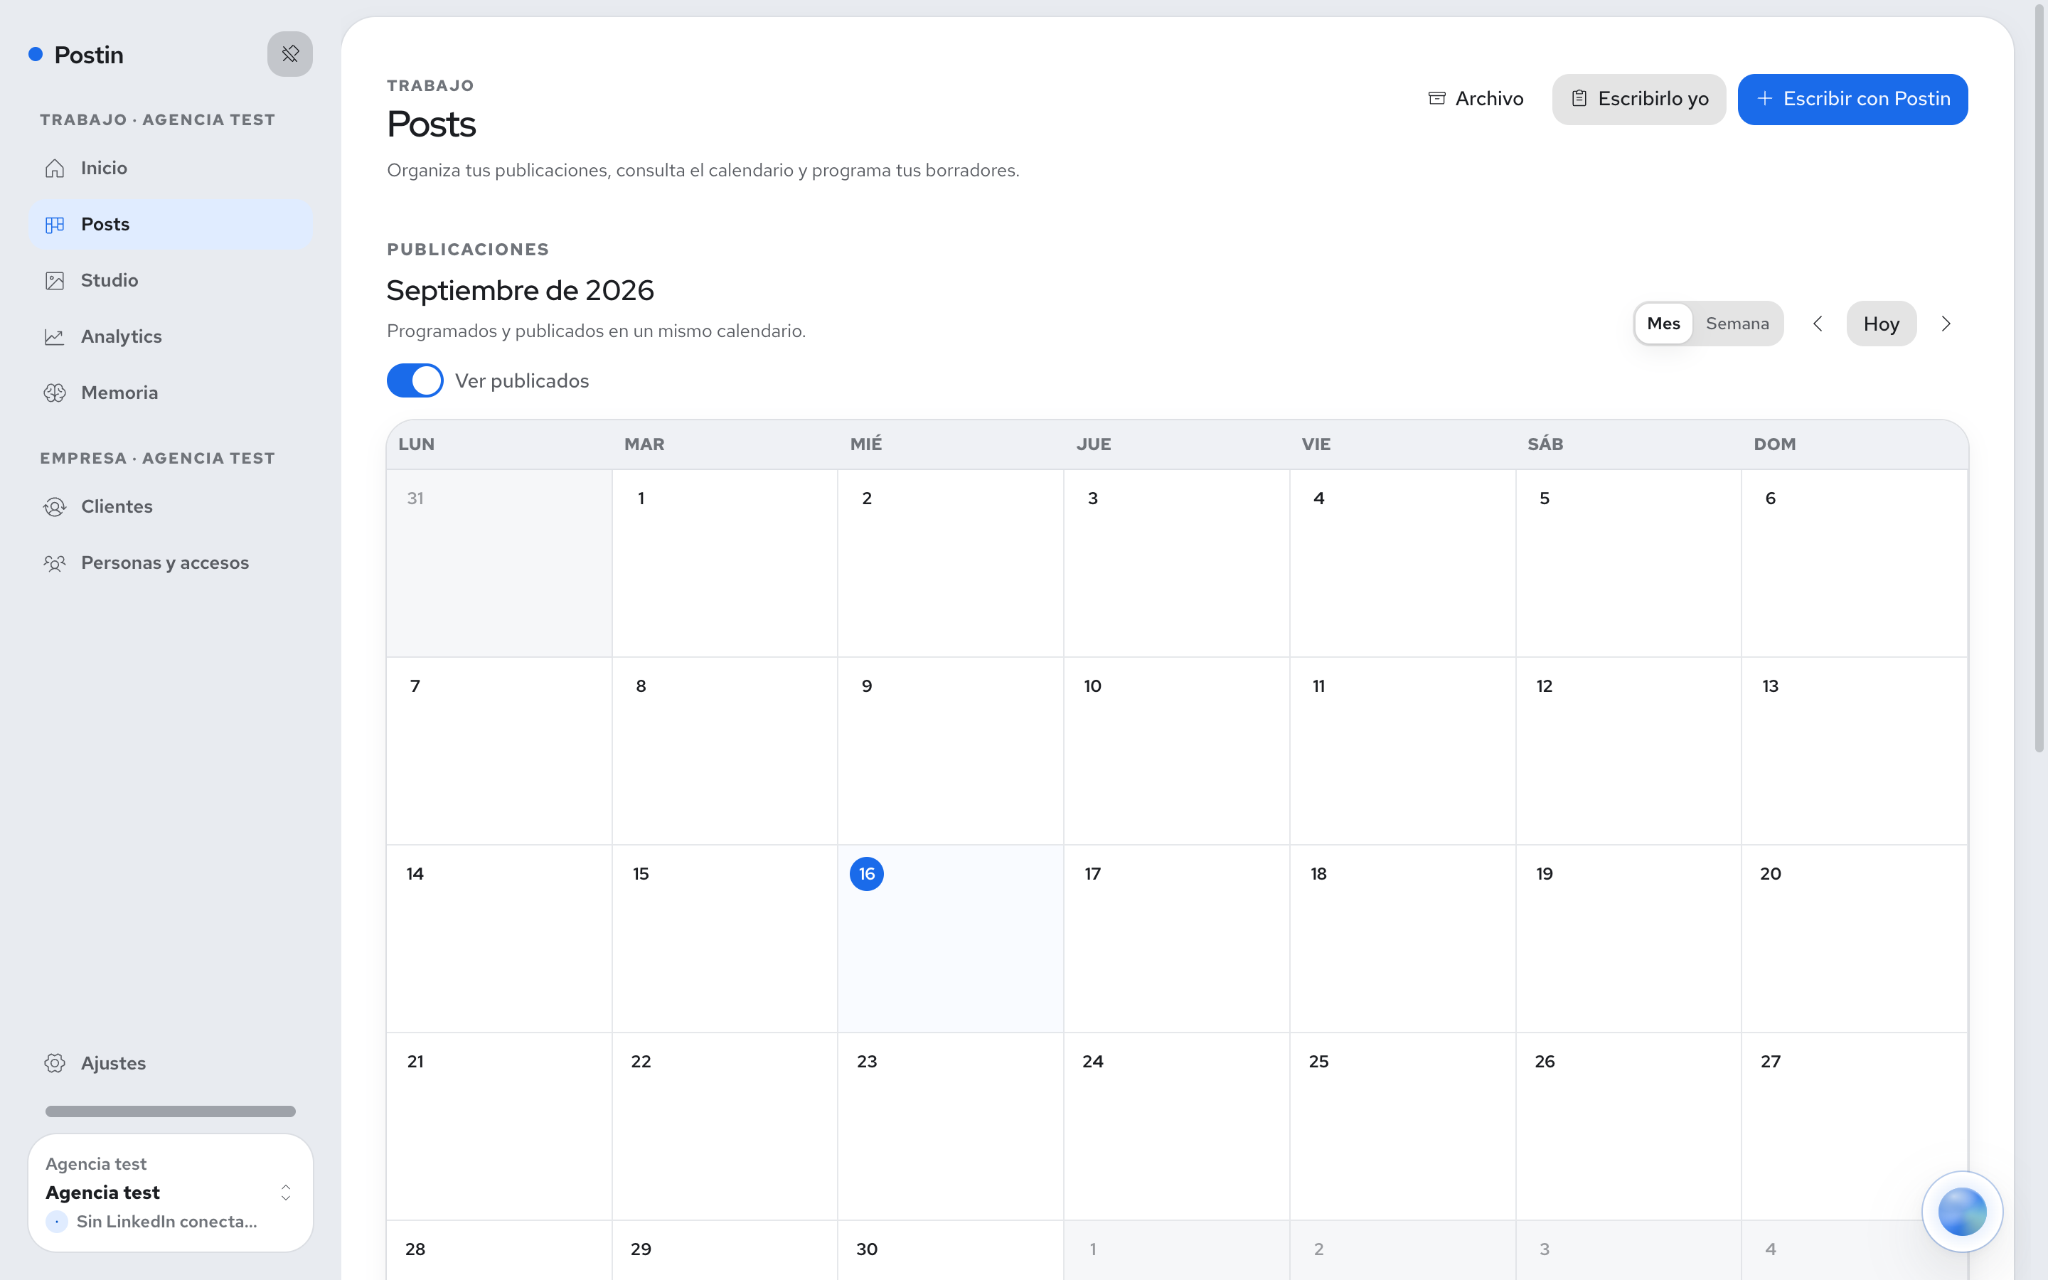Click the Escribir con Postin button
The width and height of the screenshot is (2048, 1280).
(1852, 99)
